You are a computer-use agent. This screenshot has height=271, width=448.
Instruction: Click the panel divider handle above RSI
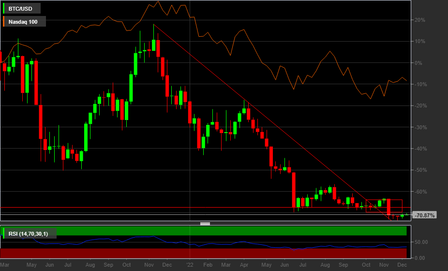[205, 224]
